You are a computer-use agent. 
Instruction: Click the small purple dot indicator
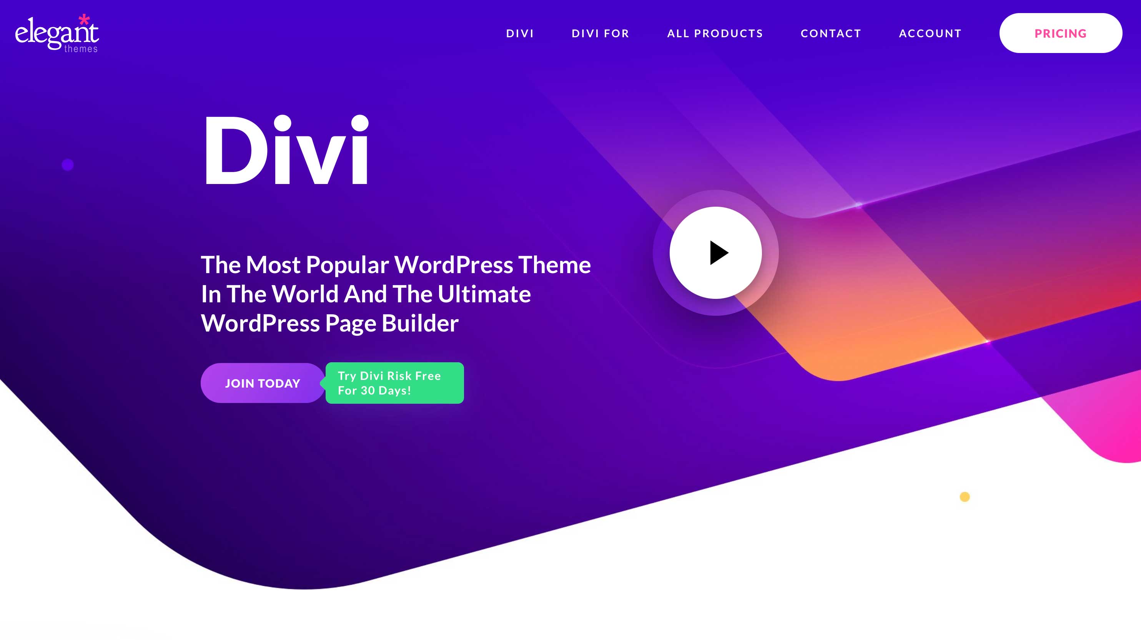68,164
